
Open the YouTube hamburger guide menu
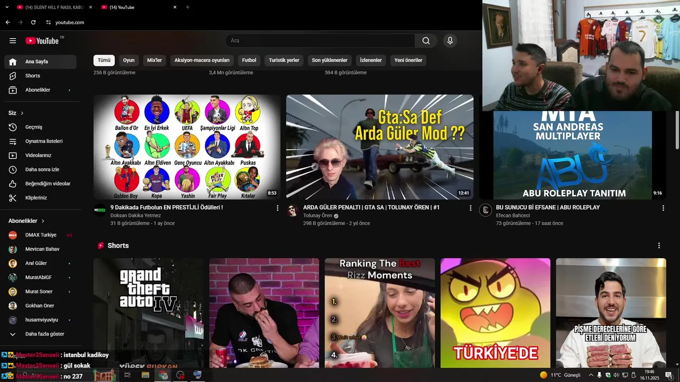click(x=13, y=41)
